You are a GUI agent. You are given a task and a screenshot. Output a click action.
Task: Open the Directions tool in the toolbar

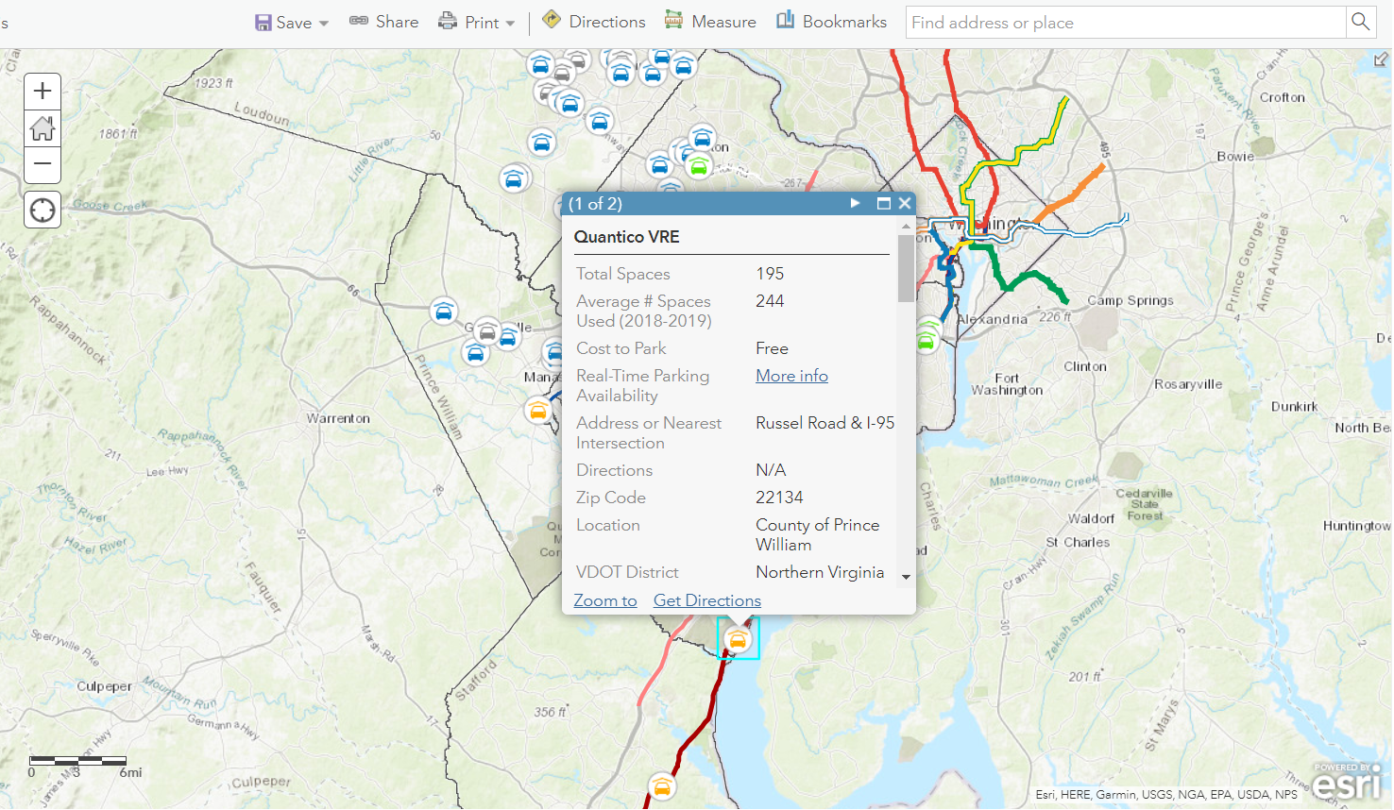pos(593,19)
